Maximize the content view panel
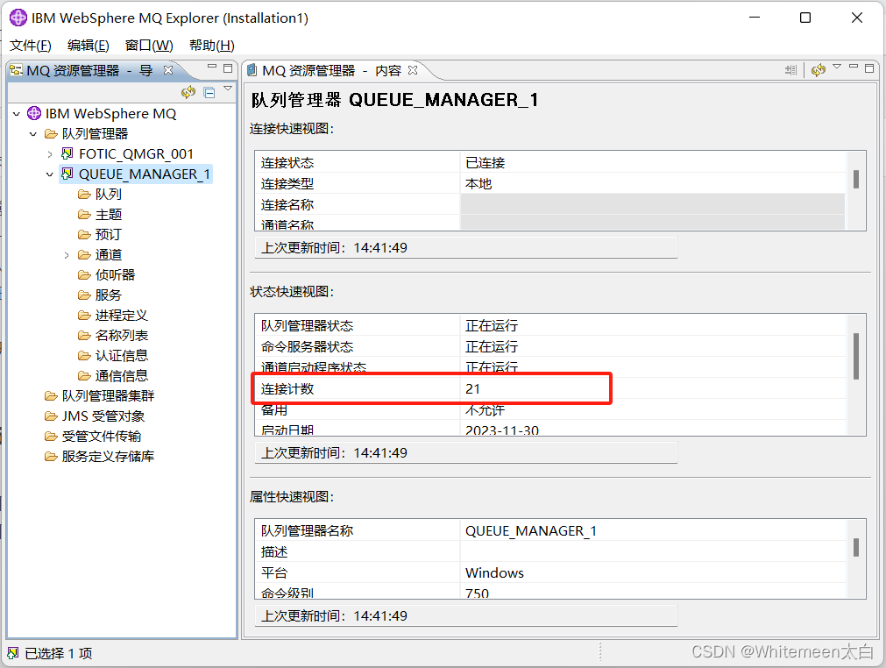The width and height of the screenshot is (886, 668). pos(868,68)
